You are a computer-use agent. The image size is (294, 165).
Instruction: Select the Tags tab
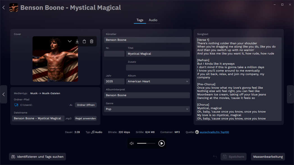point(140,20)
